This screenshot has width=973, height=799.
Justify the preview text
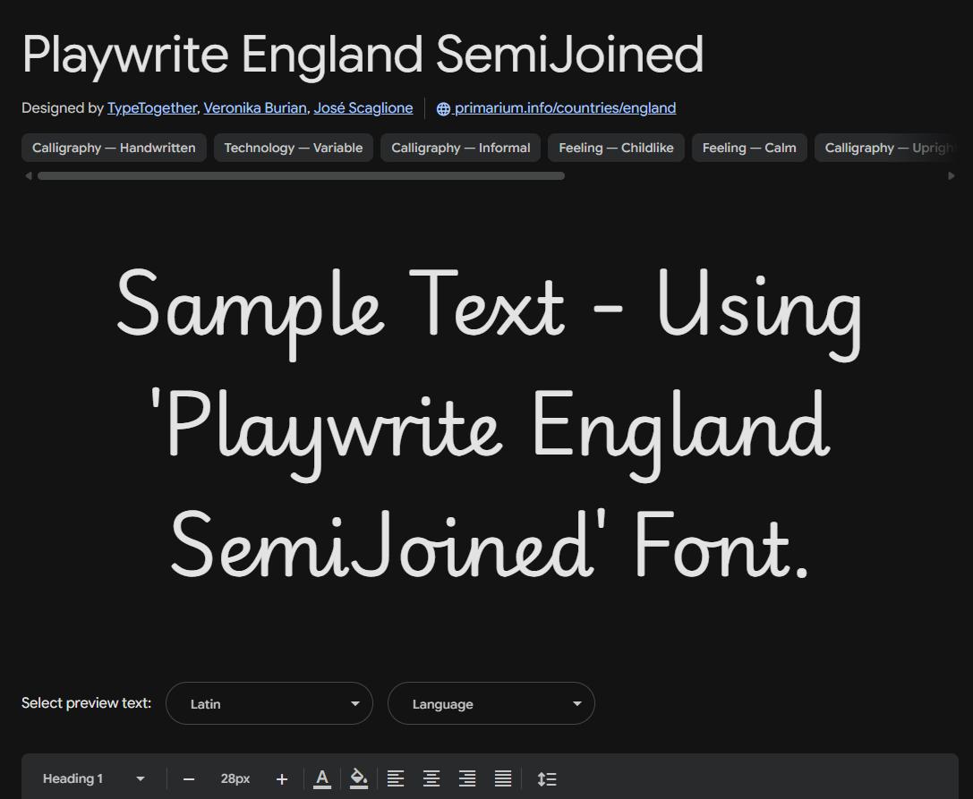503,778
